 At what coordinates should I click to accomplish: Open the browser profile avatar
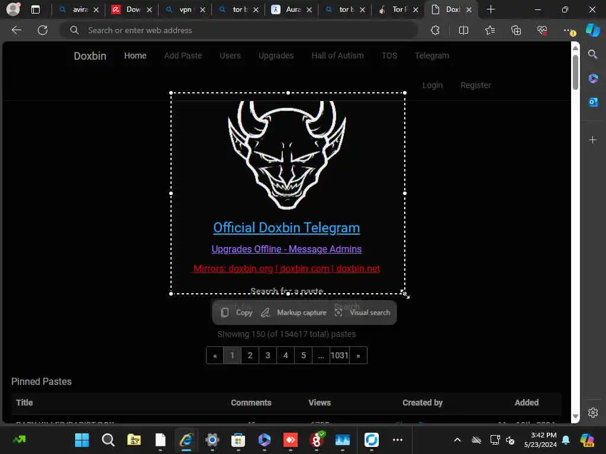pyautogui.click(x=13, y=9)
